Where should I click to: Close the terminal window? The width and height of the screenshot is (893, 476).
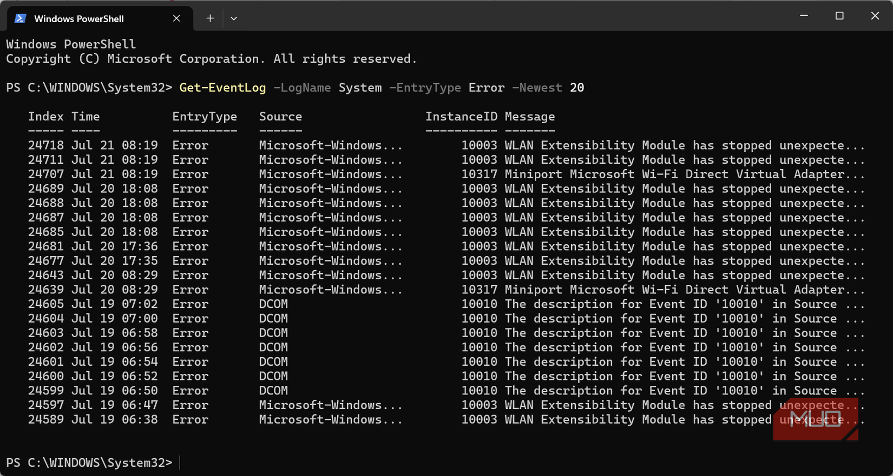click(x=875, y=16)
